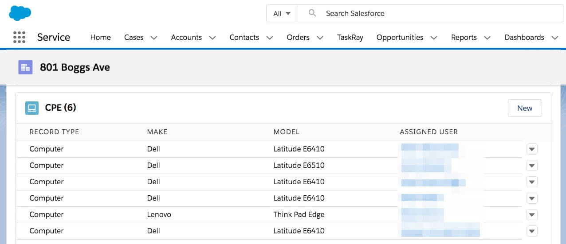Image resolution: width=566 pixels, height=244 pixels.
Task: Click the ASSIGNED USER column header
Action: tap(428, 132)
